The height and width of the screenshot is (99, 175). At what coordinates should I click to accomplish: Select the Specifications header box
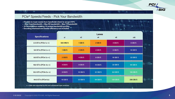tap(42, 36)
